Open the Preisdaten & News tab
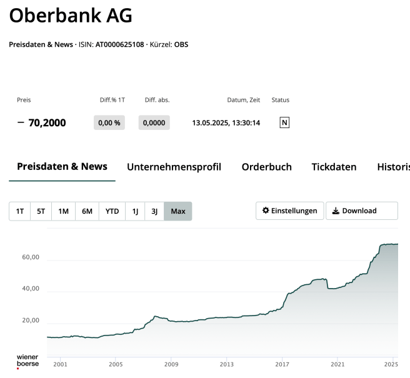 point(62,167)
